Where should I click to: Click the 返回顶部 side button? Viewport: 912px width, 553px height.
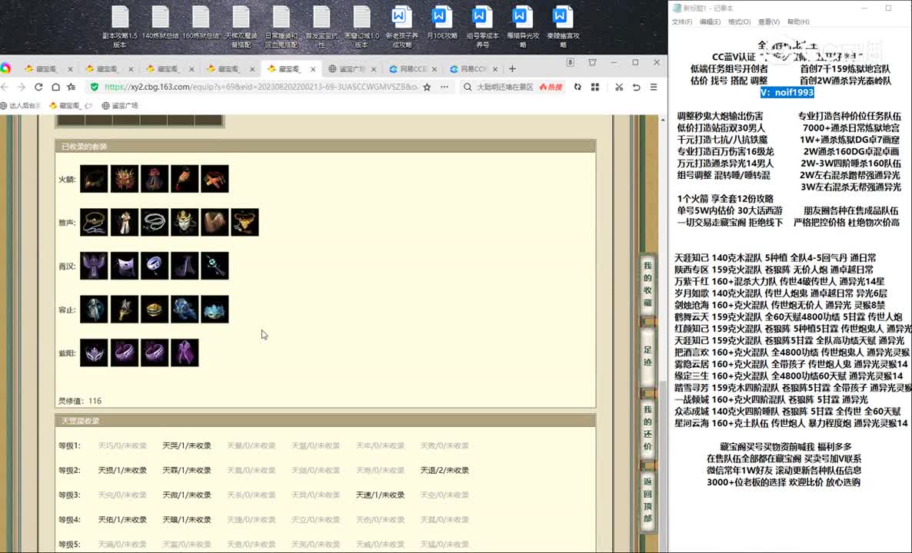647,500
